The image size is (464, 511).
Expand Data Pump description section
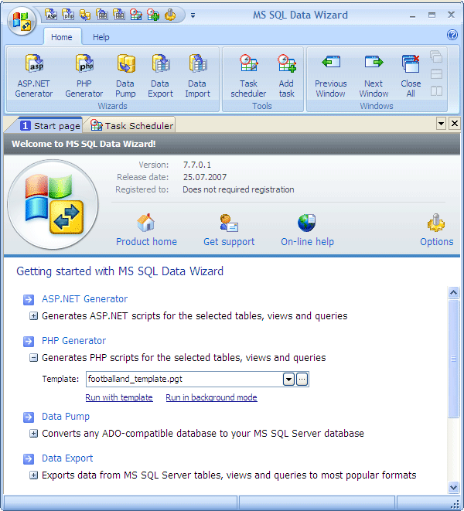coord(33,434)
